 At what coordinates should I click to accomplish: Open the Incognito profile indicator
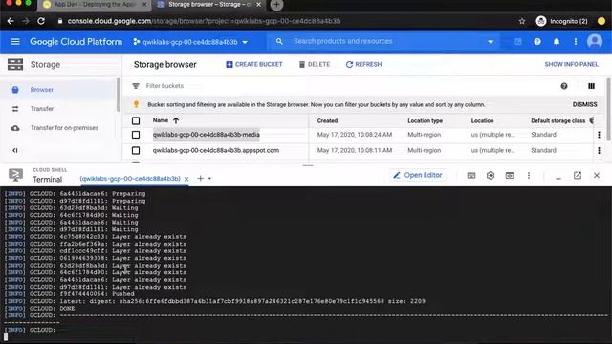click(x=562, y=21)
